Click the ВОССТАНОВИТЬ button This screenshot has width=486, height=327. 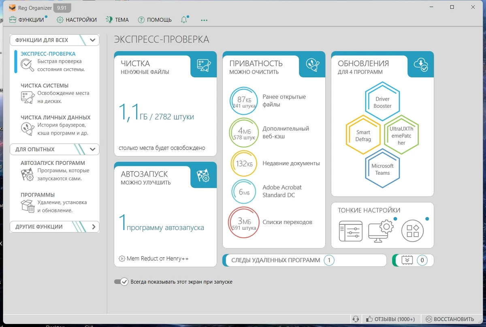(x=449, y=319)
